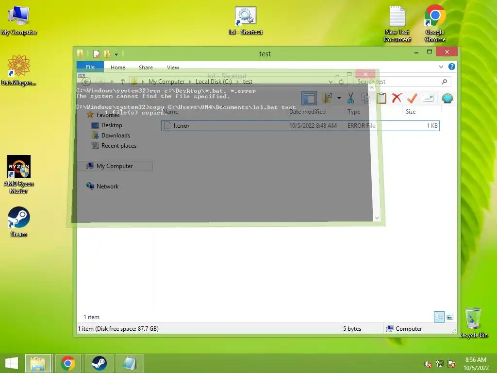Open Steam from the taskbar
This screenshot has width=497, height=373.
99,363
